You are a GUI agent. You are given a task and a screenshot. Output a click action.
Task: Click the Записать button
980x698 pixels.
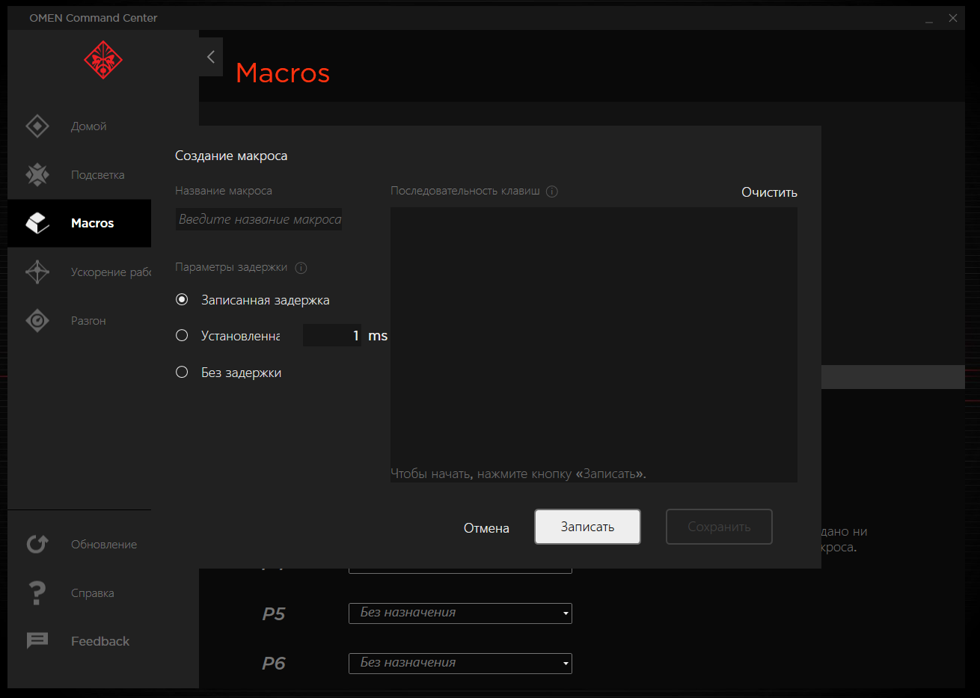587,527
